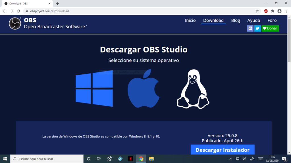This screenshot has width=291, height=163.
Task: Open the Ayuda nav item
Action: (253, 20)
